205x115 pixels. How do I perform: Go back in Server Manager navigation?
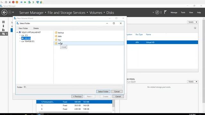coord(4,12)
